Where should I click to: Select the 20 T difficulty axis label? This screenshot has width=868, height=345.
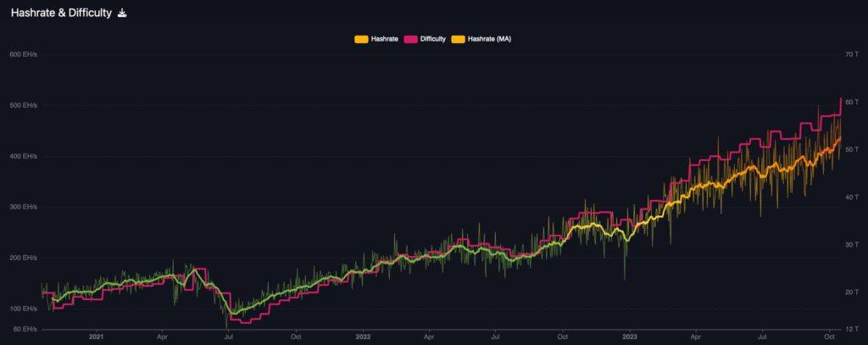[853, 292]
